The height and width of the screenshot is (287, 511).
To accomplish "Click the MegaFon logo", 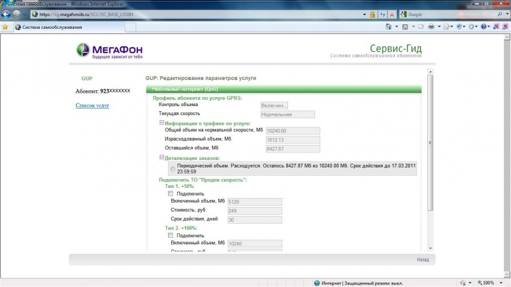I will [109, 51].
